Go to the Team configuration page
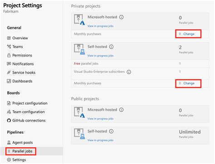The height and width of the screenshot is (164, 215). [29, 112]
